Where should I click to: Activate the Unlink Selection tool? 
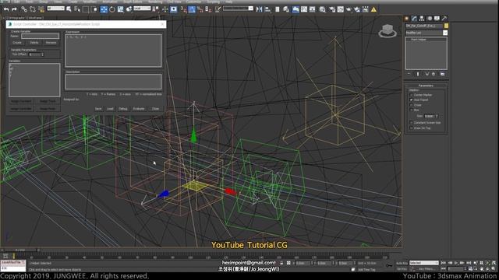click(33, 9)
